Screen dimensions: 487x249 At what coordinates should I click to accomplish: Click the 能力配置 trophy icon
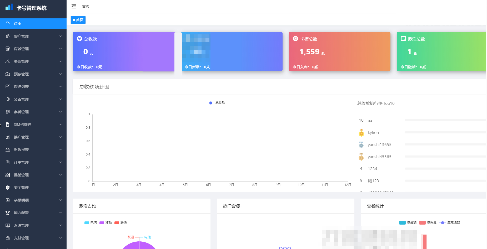(8, 212)
